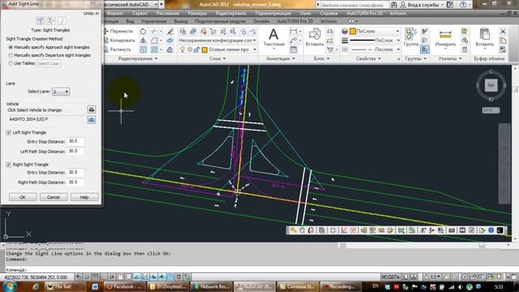
Task: Click the table icon in Annotation panel
Action: pos(294,49)
